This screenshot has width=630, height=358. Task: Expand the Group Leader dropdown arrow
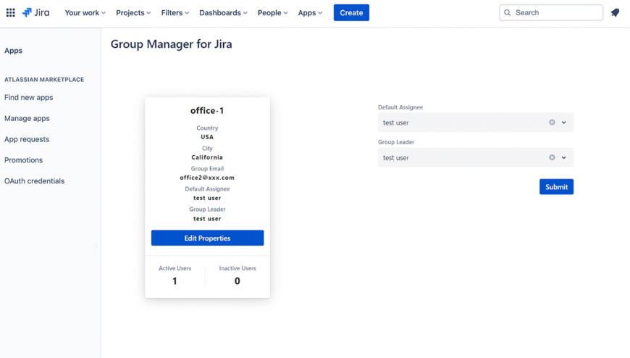pos(563,157)
